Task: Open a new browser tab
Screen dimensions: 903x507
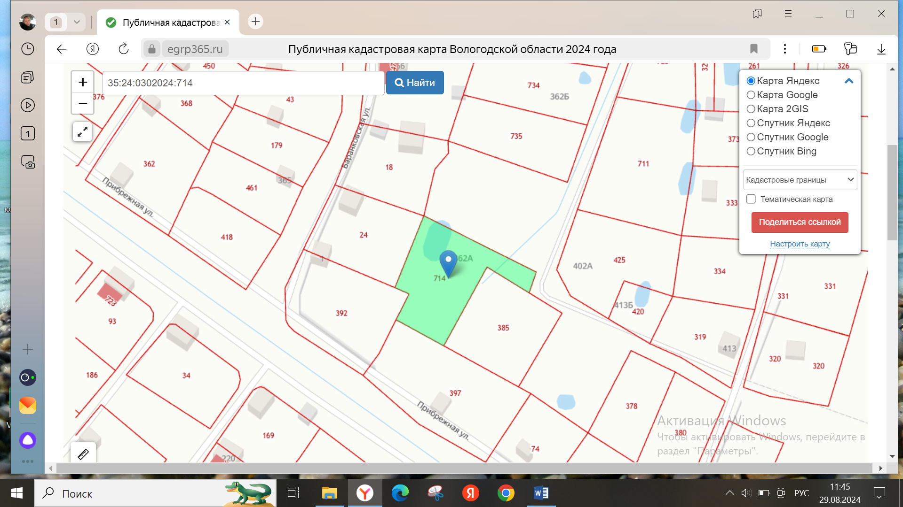Action: (x=255, y=22)
